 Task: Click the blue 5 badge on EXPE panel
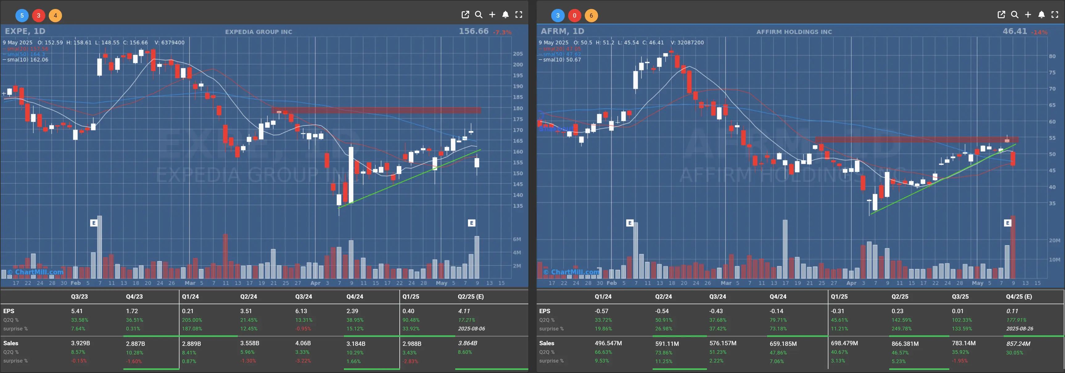tap(22, 16)
